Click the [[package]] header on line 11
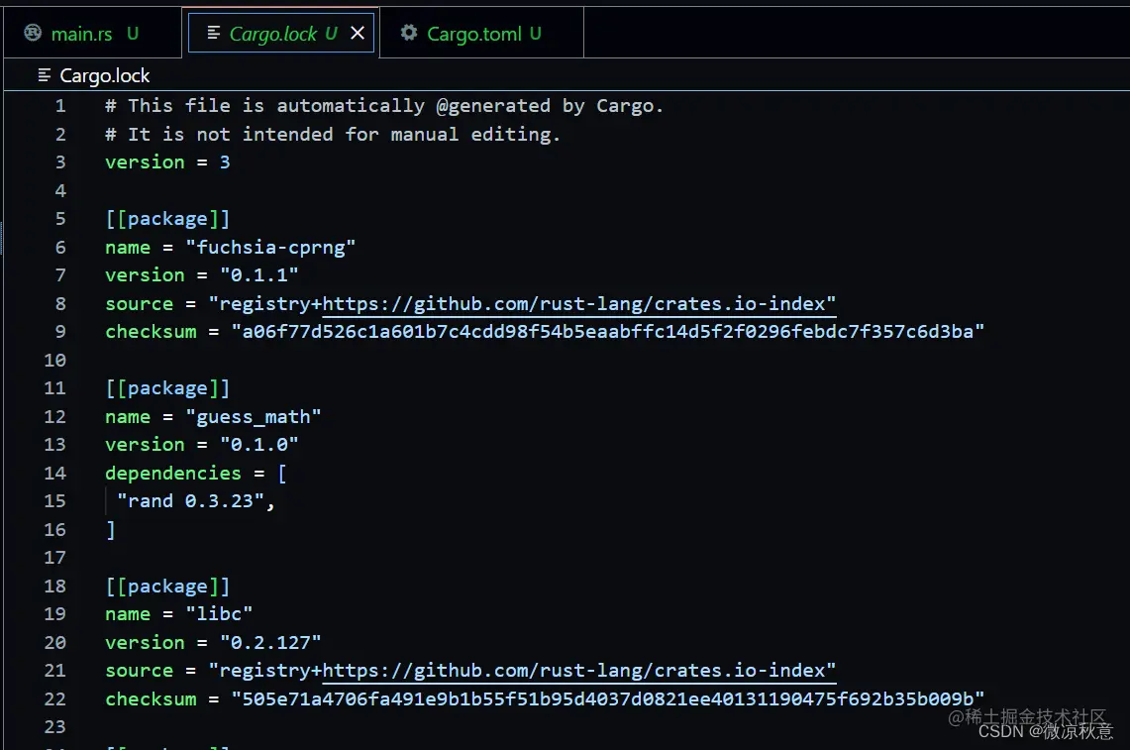The image size is (1130, 750). (167, 388)
